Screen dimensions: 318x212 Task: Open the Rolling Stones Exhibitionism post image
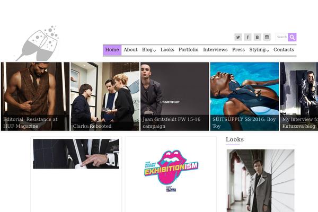171,171
